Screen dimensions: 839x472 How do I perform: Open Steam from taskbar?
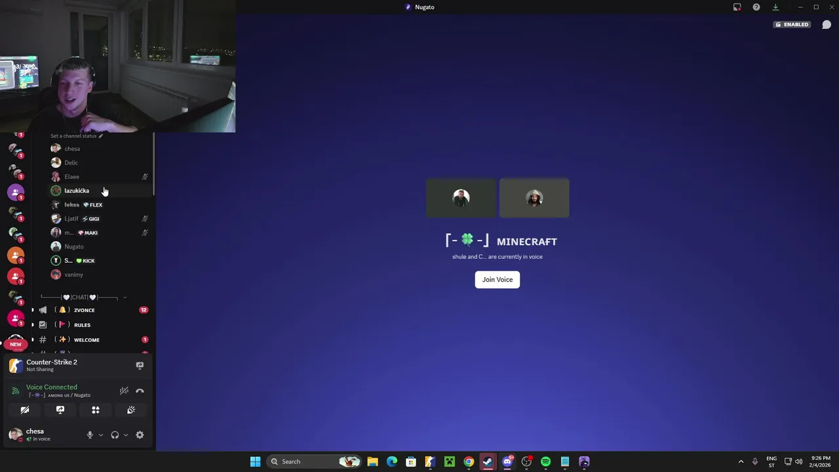[488, 462]
